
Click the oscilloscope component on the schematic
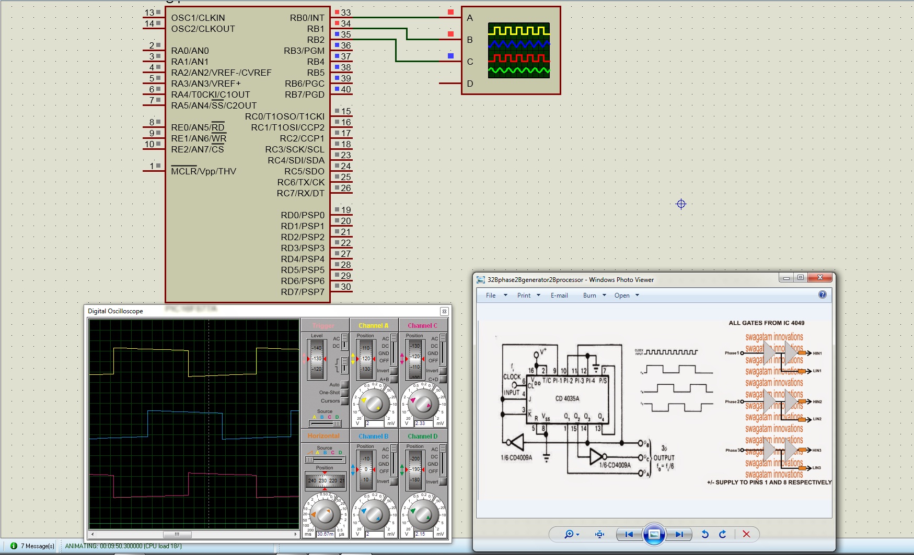pyautogui.click(x=511, y=51)
